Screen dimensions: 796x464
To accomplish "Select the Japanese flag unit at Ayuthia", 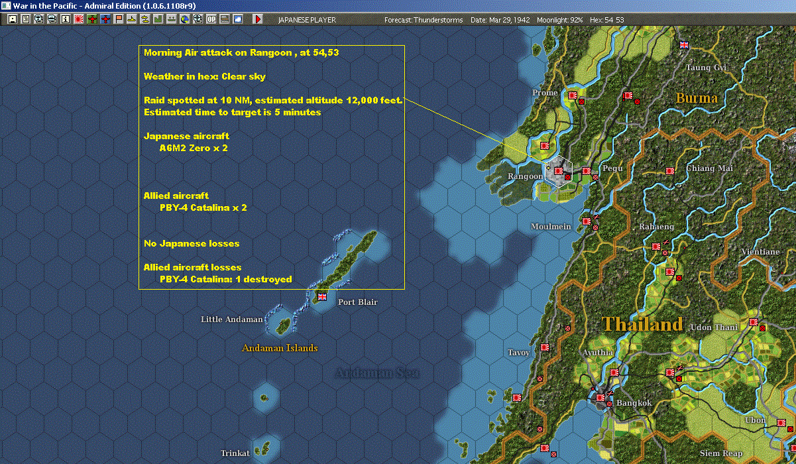I will pyautogui.click(x=614, y=373).
